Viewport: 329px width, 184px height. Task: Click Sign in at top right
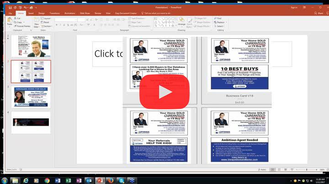tap(294, 8)
